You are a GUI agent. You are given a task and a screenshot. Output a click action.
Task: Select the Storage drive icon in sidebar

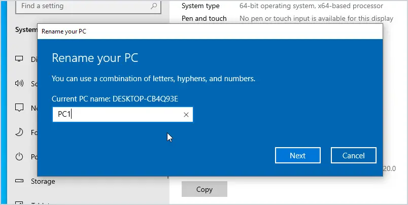coord(19,181)
